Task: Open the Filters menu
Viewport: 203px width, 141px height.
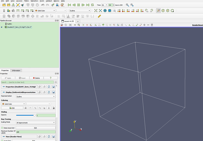Action: pos(27,1)
